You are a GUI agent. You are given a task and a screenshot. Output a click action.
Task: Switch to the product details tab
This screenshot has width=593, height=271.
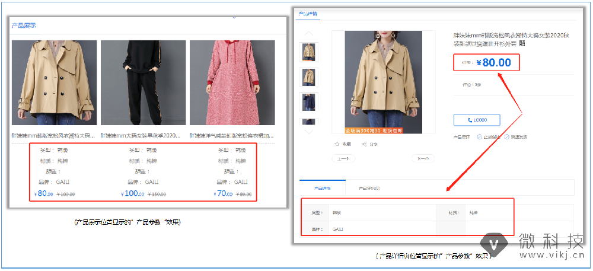coord(322,188)
